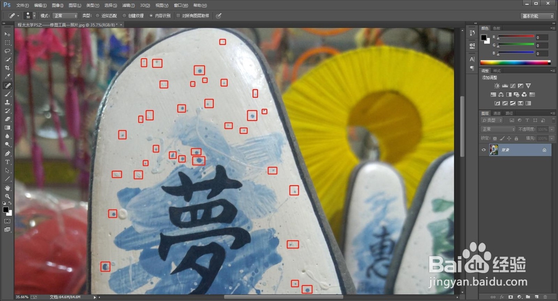This screenshot has height=301, width=558.
Task: Open tool preset picker arrow
Action: [x=18, y=16]
